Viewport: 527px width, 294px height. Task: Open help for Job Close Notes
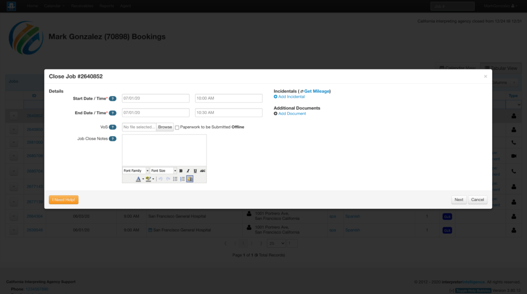tap(113, 139)
